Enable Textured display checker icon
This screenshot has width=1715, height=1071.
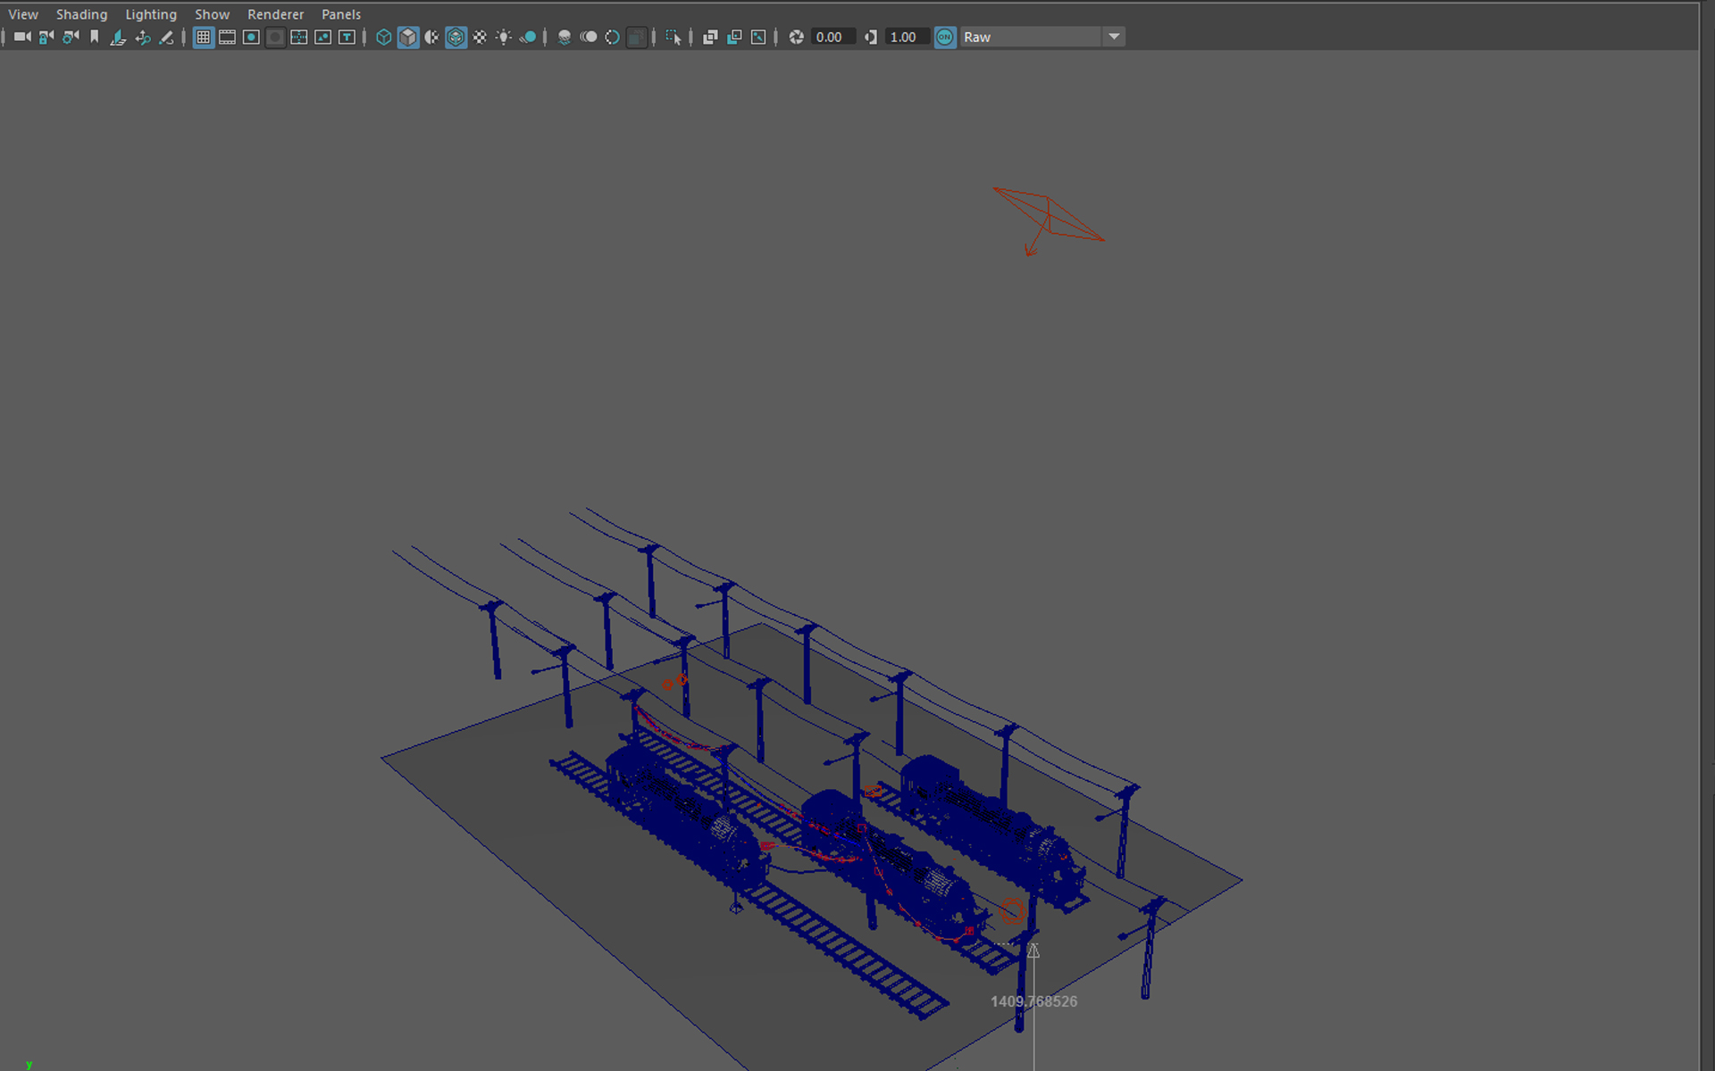click(480, 37)
